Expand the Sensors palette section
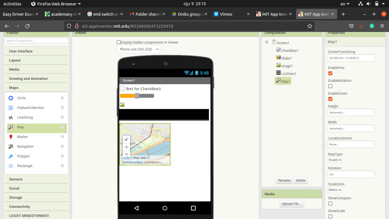389x219 pixels. (x=36, y=179)
